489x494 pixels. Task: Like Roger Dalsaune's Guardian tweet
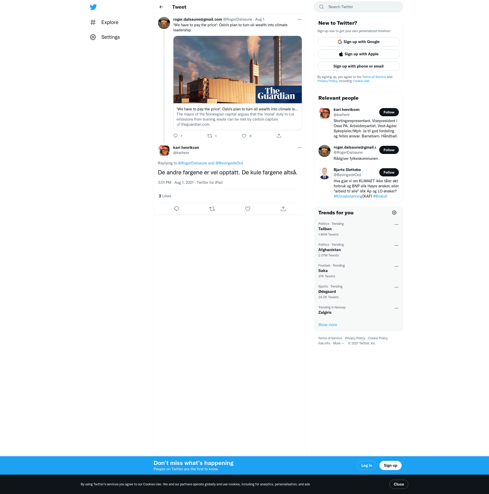tap(244, 136)
